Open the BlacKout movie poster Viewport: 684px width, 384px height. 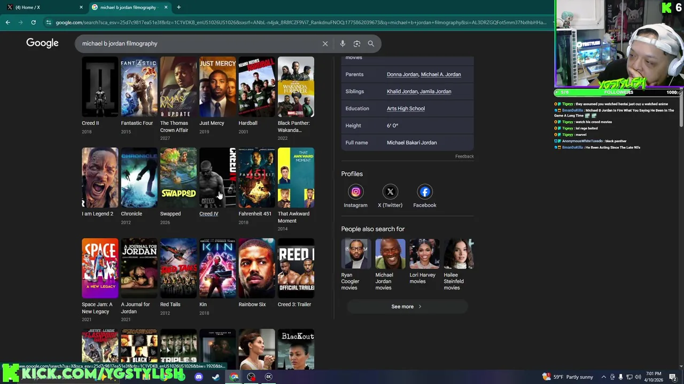(296, 349)
